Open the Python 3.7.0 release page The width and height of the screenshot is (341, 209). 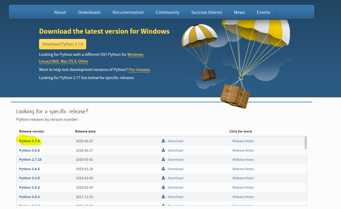pos(30,141)
